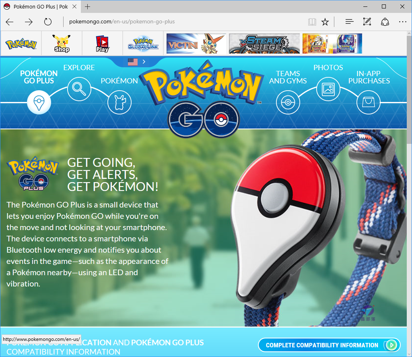Expand the US flag region selector
412x357 pixels.
coord(137,62)
